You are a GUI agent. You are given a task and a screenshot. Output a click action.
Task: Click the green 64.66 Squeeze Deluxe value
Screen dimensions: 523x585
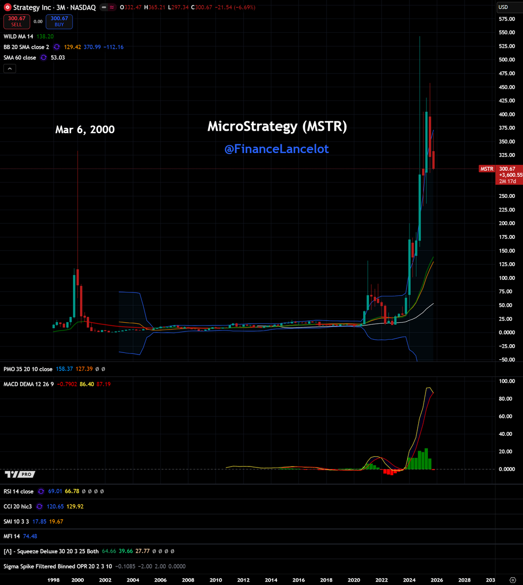pyautogui.click(x=109, y=551)
